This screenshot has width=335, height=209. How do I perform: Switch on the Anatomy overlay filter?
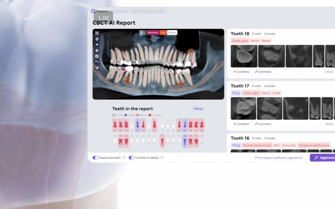point(172,33)
